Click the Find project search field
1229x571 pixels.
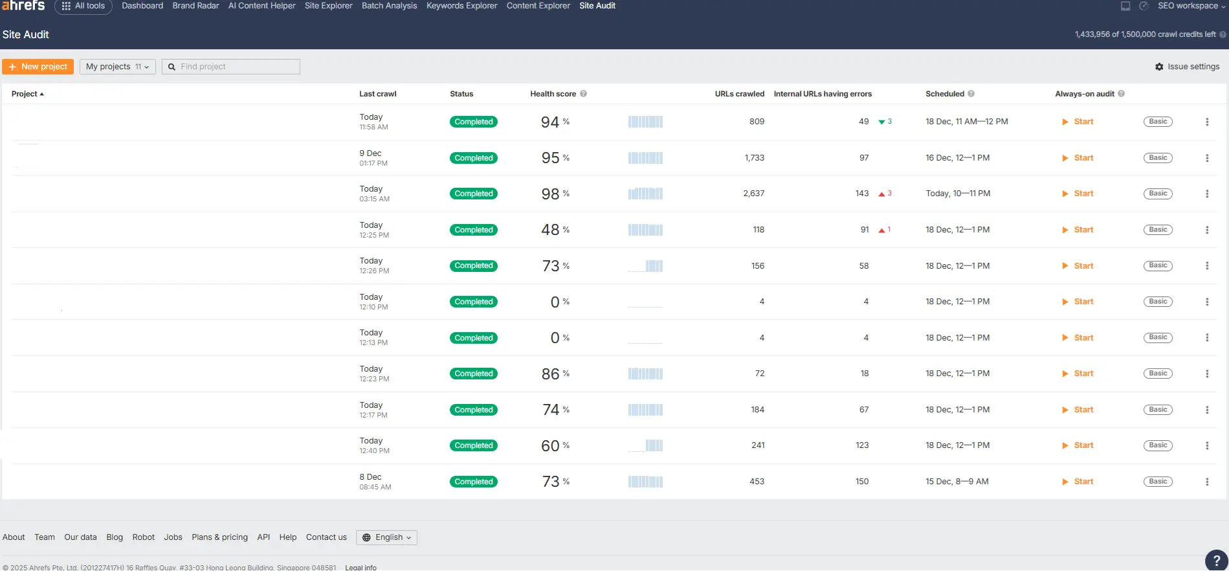(231, 67)
